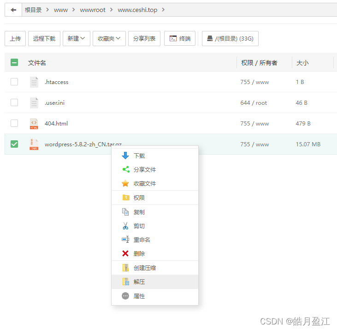Click the 404.html HTML file icon
The width and height of the screenshot is (337, 330).
(x=34, y=124)
